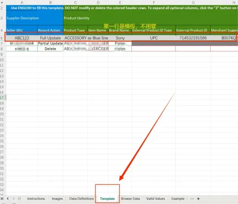Select column E header
Viewport: 238px width, 204px height.
pos(120,3)
